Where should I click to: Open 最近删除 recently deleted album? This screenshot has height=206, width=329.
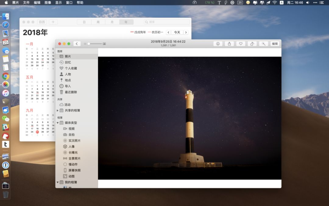coord(71,92)
